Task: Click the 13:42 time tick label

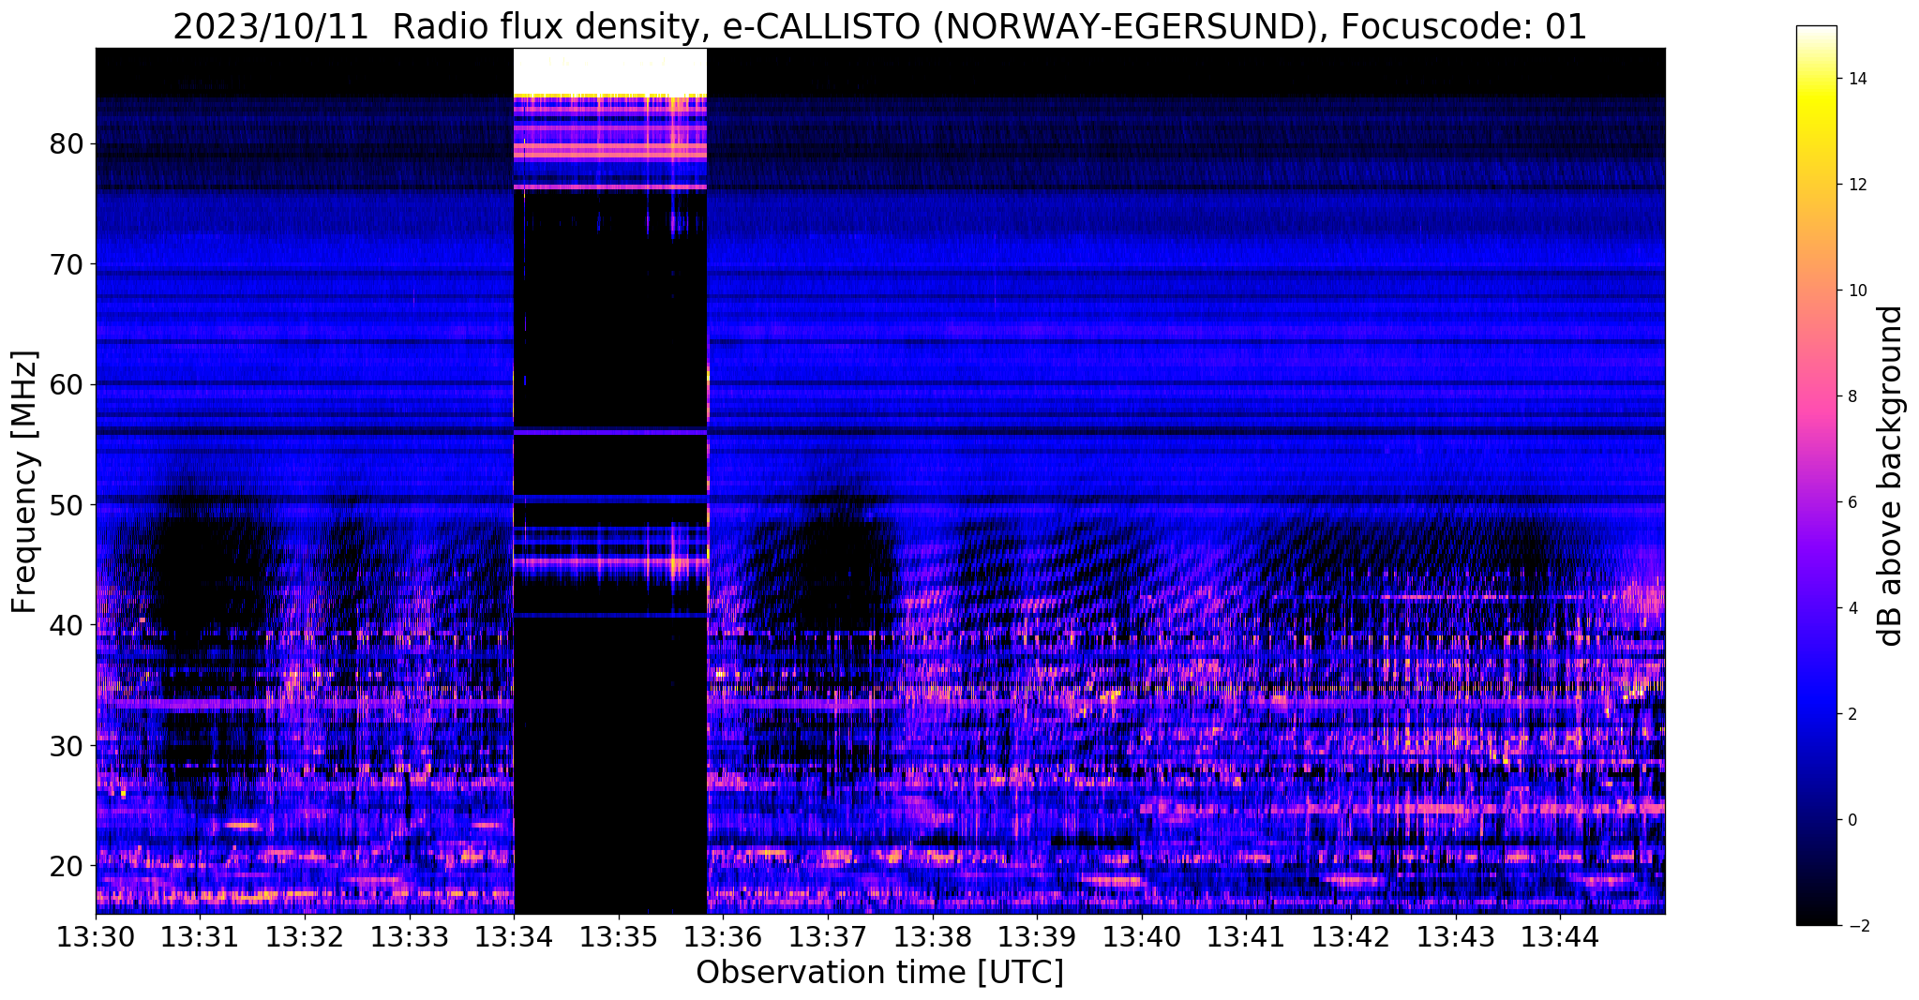Action: (x=1351, y=936)
